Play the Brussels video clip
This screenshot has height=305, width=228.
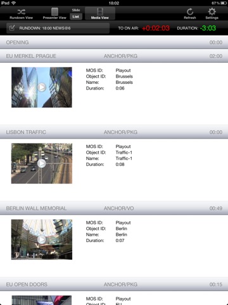point(42,87)
